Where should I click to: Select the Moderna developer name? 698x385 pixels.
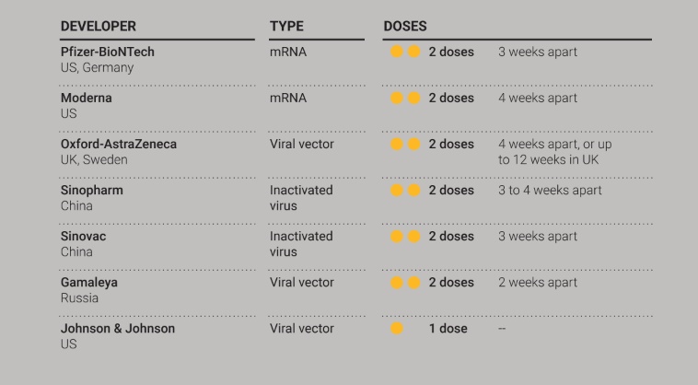[87, 98]
